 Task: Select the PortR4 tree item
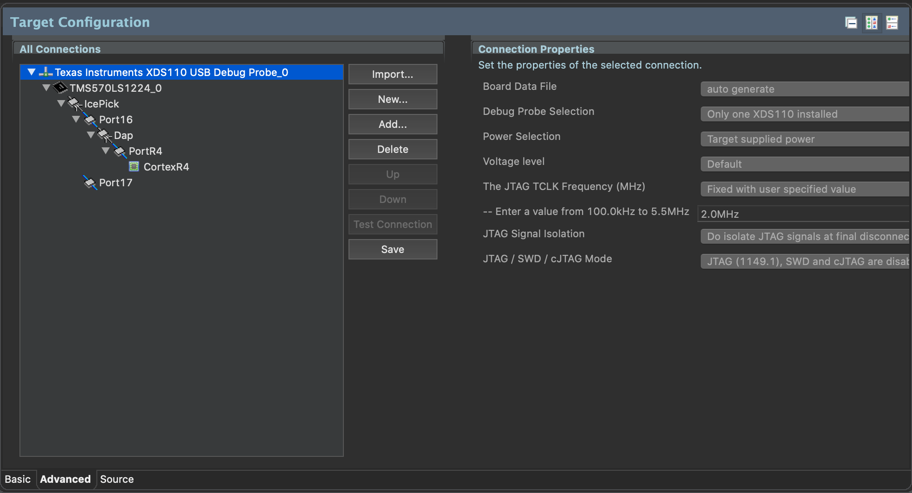(x=145, y=151)
